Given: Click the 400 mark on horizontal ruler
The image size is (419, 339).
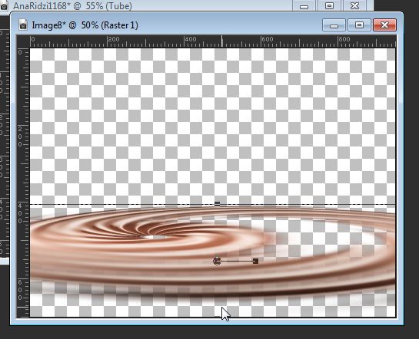Looking at the screenshot, I should pos(190,39).
